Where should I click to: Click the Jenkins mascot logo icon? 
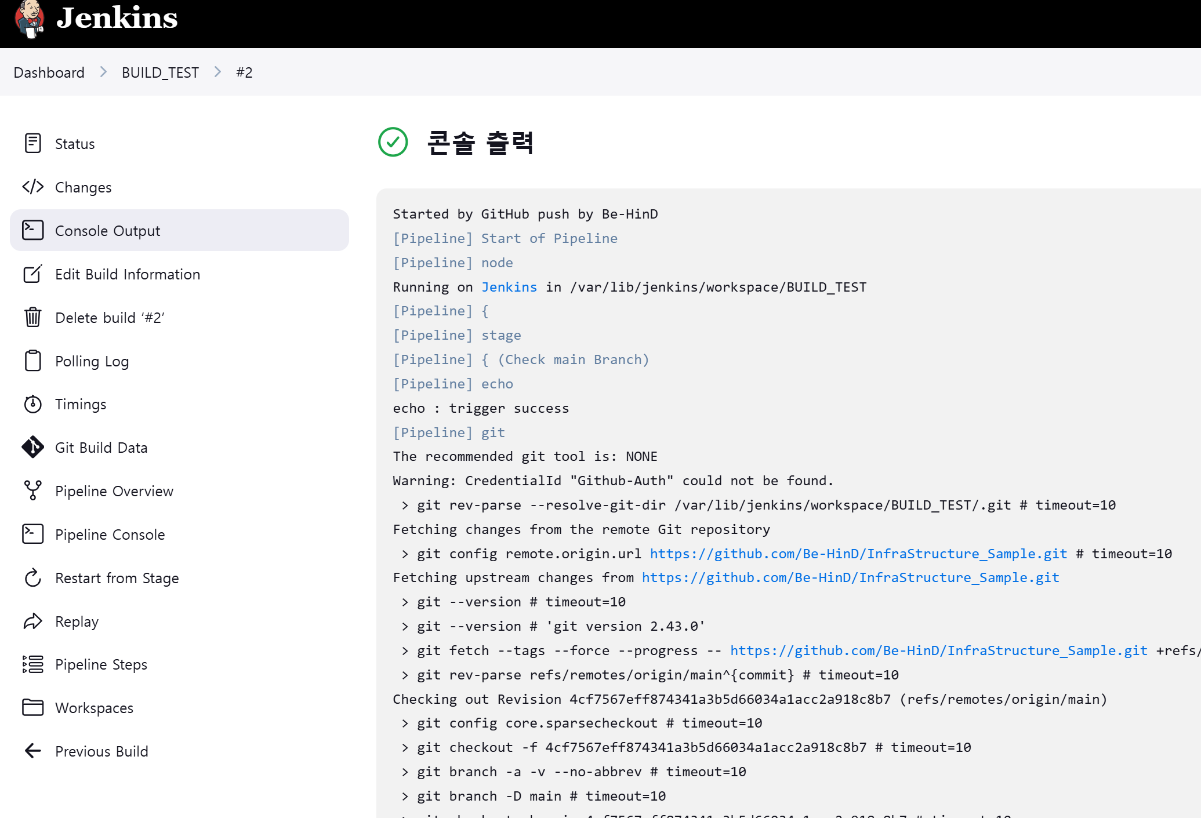(30, 19)
